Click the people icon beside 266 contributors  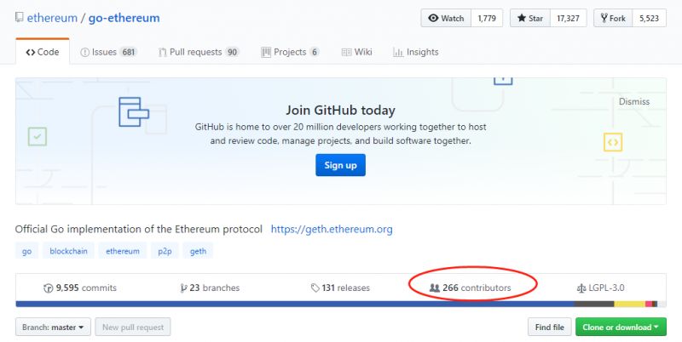435,288
